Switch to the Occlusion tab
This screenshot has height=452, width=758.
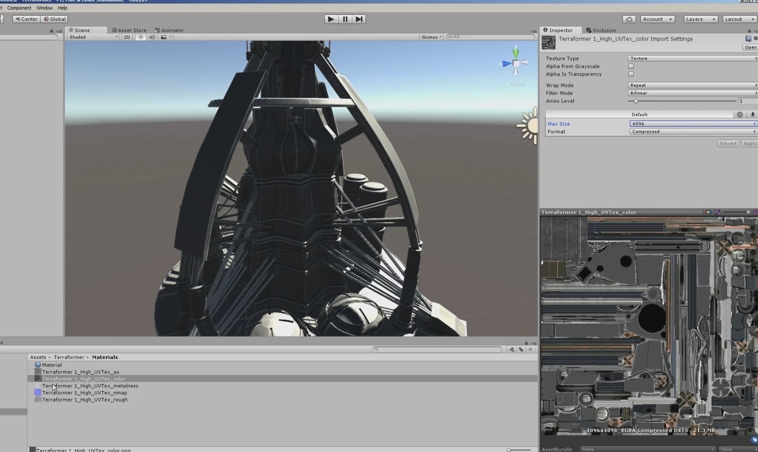coord(601,30)
